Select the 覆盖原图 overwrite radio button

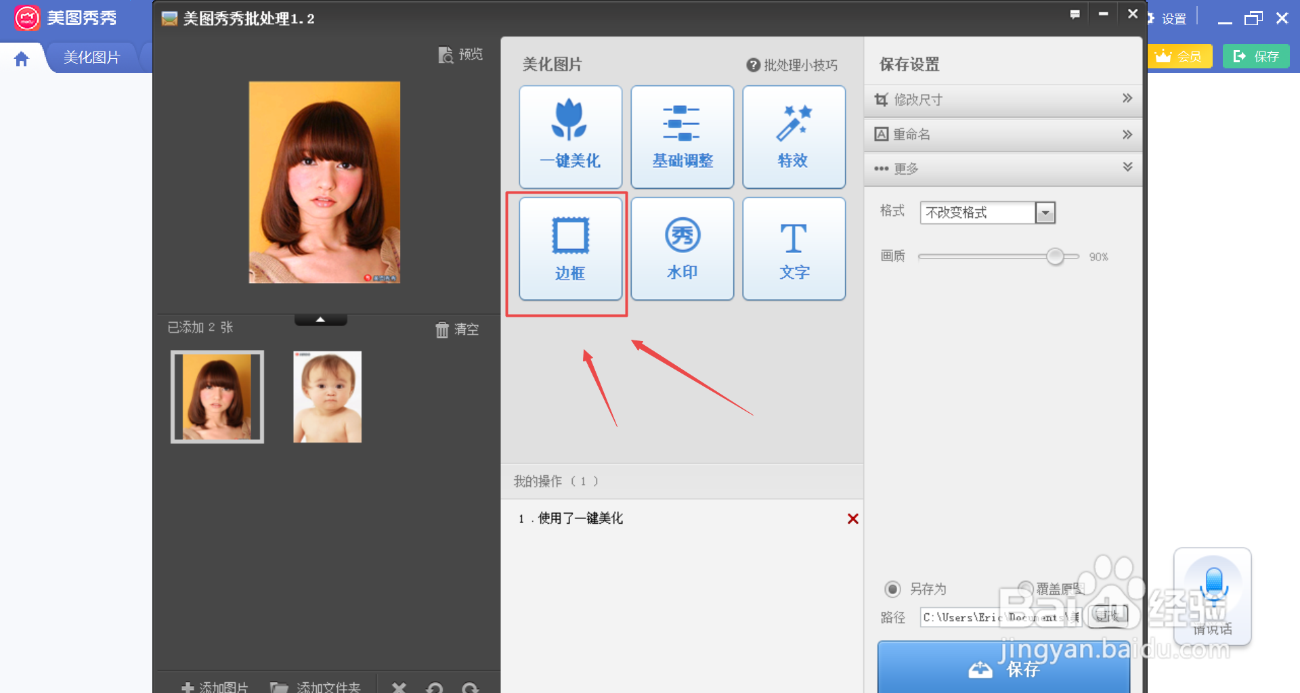pyautogui.click(x=1026, y=589)
